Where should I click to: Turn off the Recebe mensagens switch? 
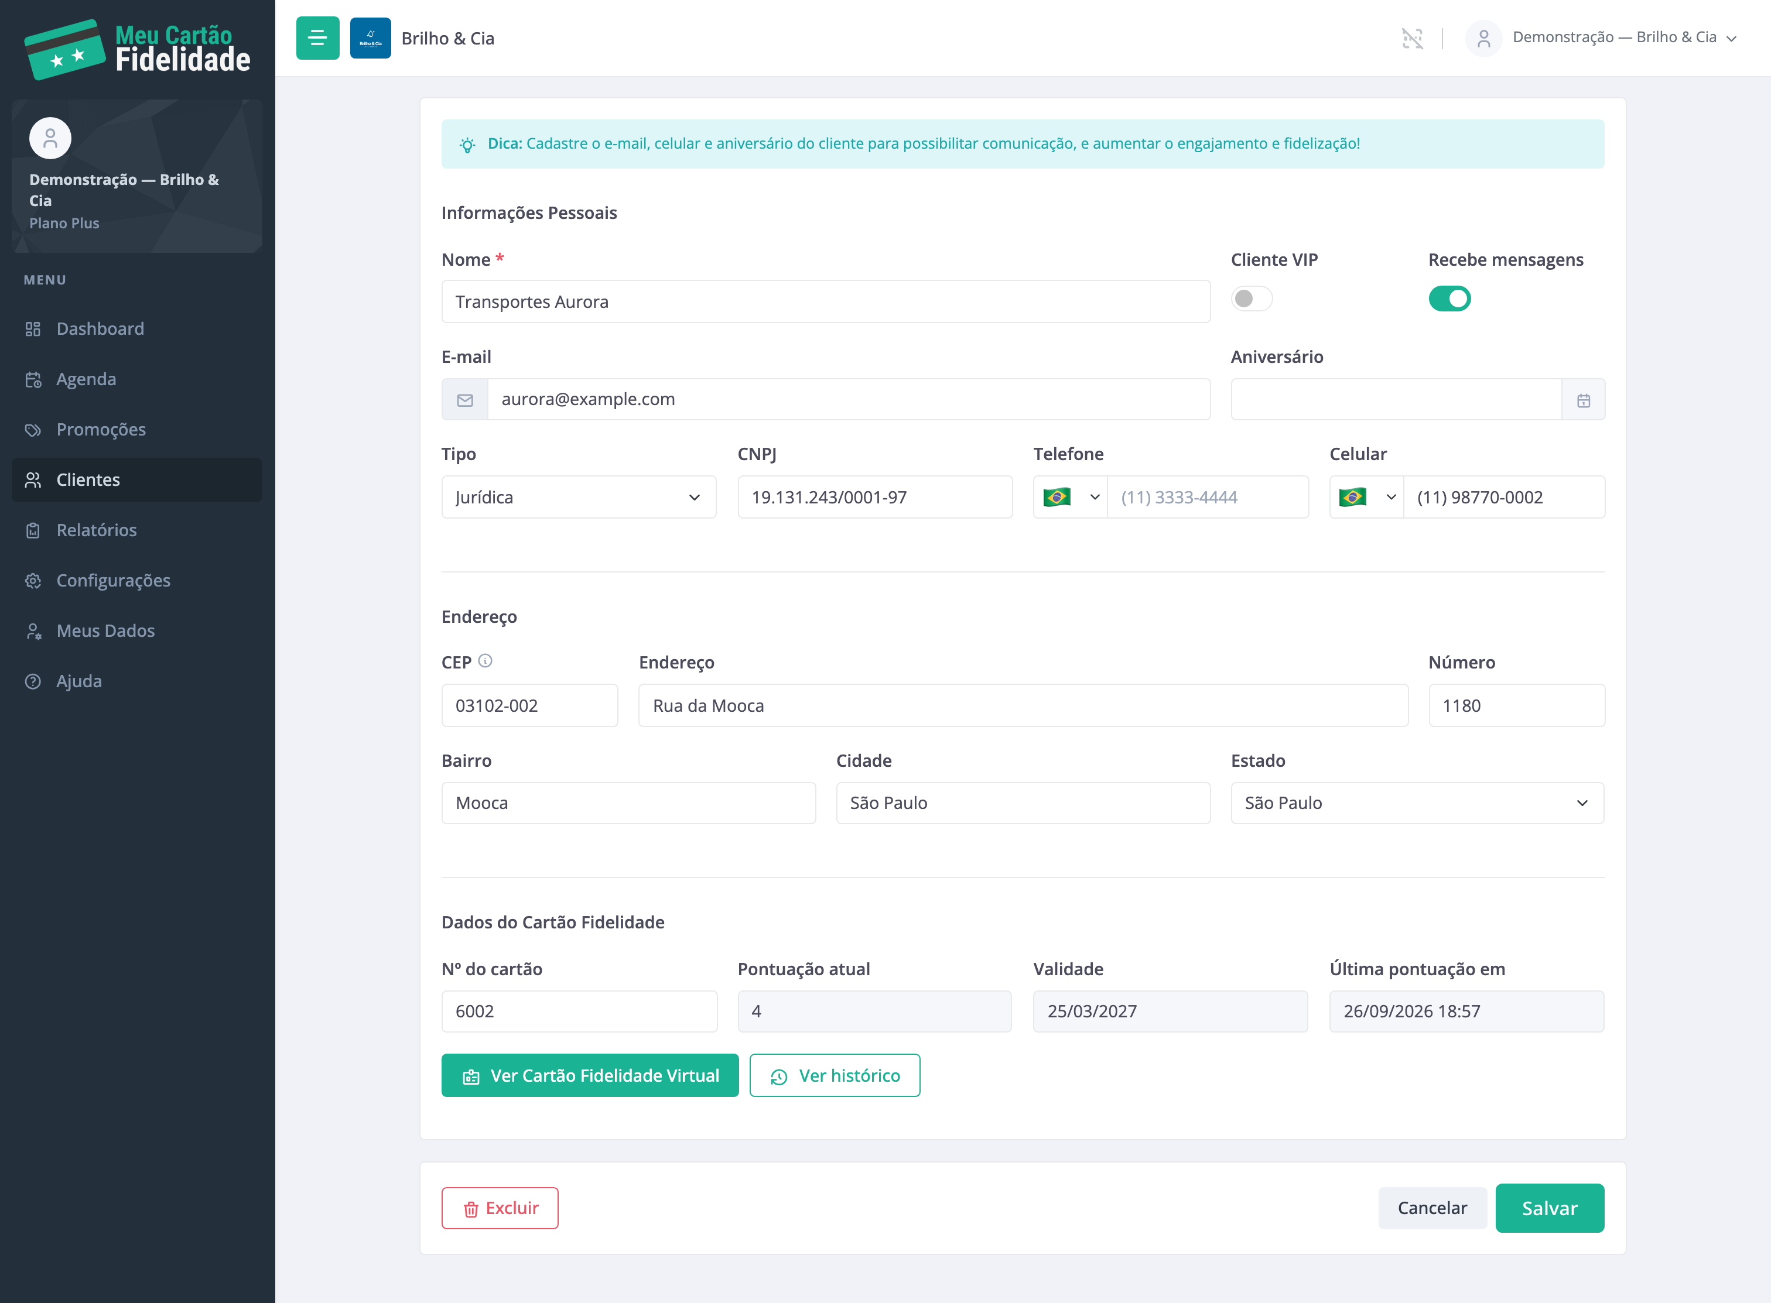(1450, 299)
